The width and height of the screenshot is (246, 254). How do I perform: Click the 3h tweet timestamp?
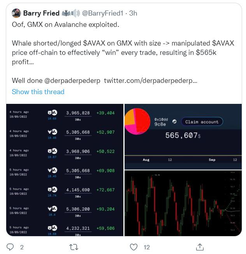click(133, 13)
